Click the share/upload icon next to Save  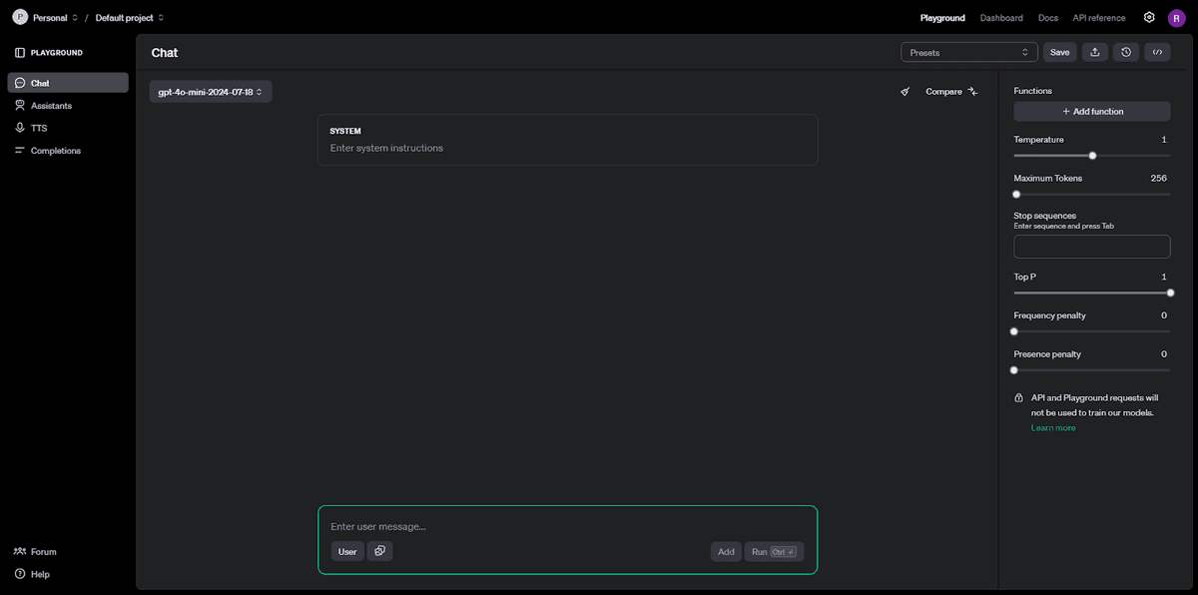coord(1095,52)
